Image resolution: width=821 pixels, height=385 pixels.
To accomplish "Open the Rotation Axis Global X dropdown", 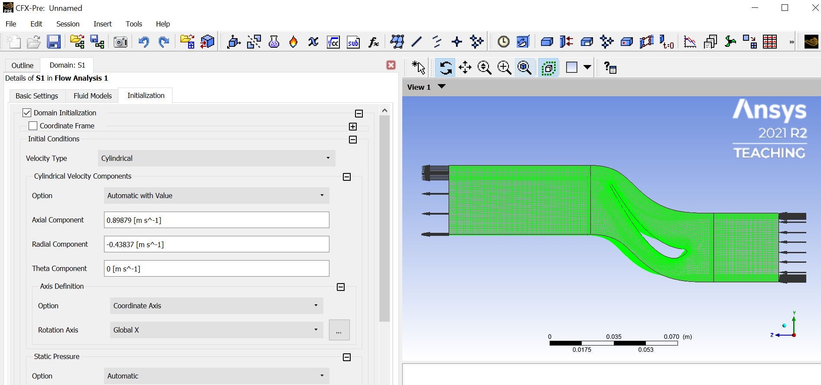I will [216, 330].
